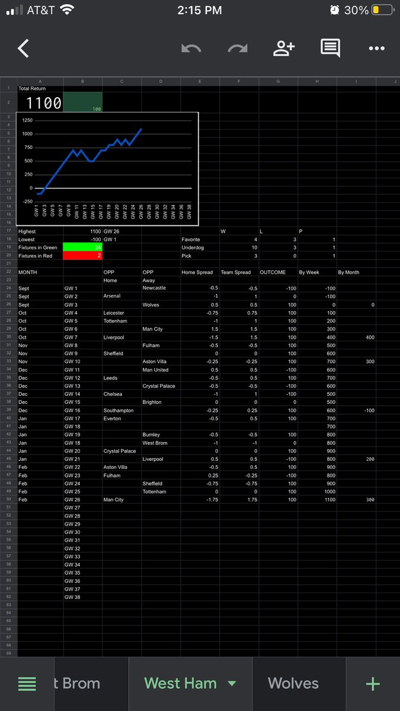Add a new sheet with plus icon
Image resolution: width=400 pixels, height=711 pixels.
(373, 684)
